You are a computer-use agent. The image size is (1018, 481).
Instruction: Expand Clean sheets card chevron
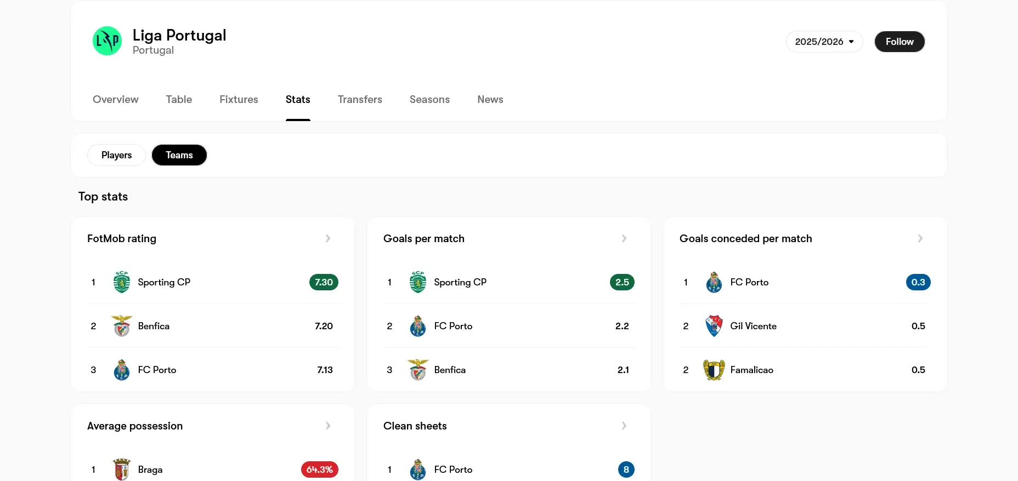point(624,426)
